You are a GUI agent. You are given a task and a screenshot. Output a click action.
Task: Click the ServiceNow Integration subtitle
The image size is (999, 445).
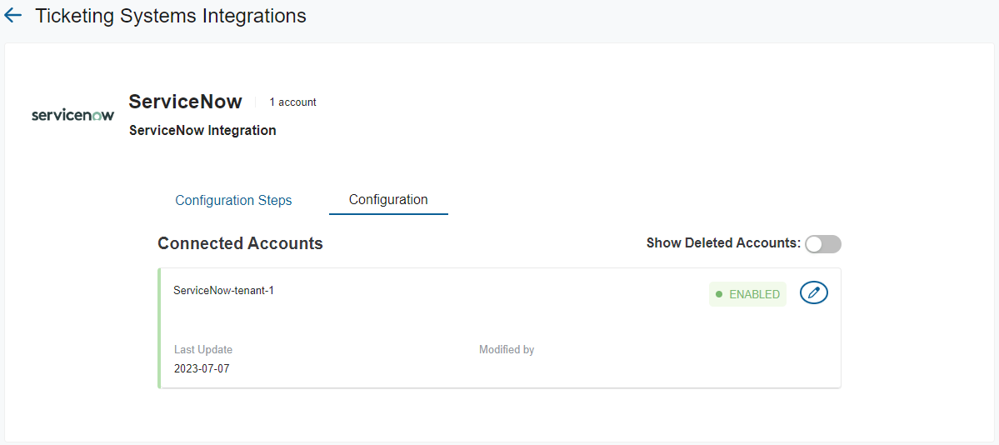click(x=202, y=131)
